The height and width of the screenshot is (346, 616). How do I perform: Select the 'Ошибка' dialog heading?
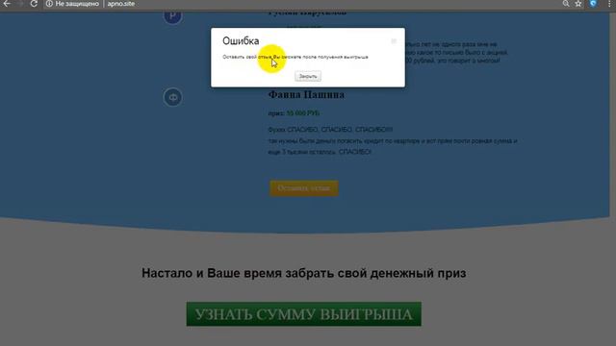tap(241, 40)
